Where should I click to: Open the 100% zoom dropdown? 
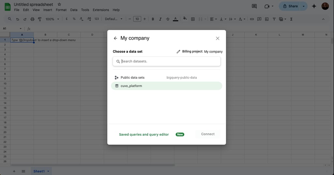[52, 19]
